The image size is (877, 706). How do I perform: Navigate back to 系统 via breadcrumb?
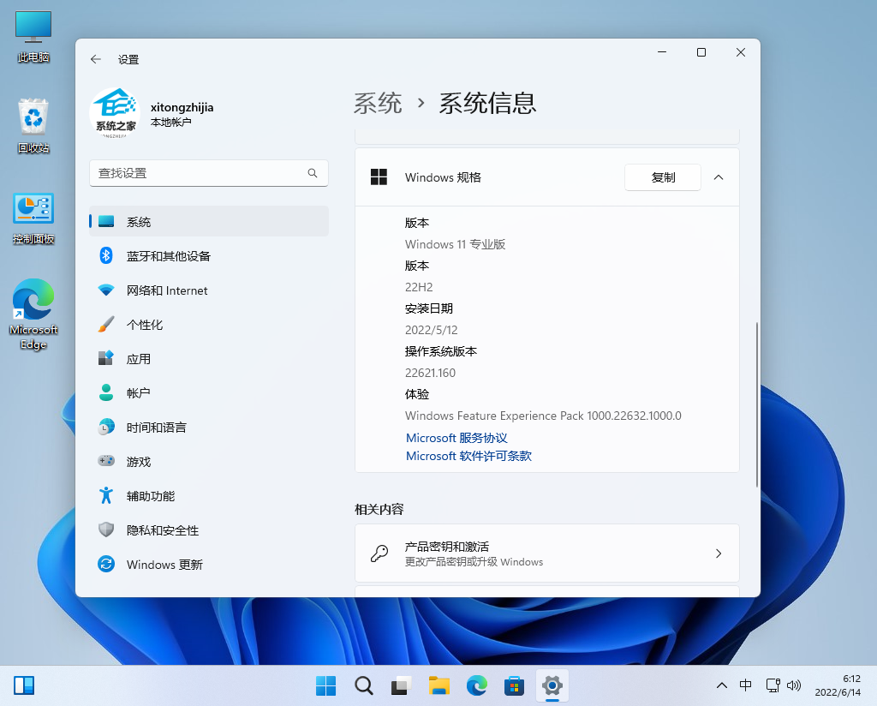[x=378, y=103]
